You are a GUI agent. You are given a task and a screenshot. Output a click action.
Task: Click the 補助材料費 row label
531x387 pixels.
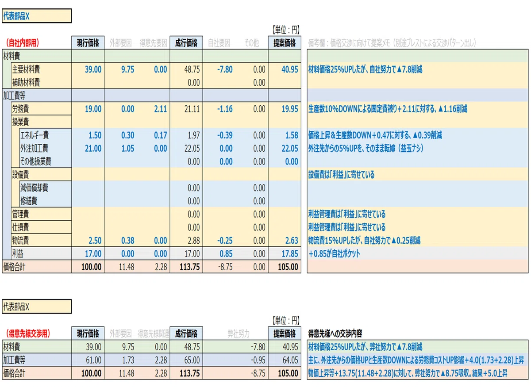click(x=41, y=83)
